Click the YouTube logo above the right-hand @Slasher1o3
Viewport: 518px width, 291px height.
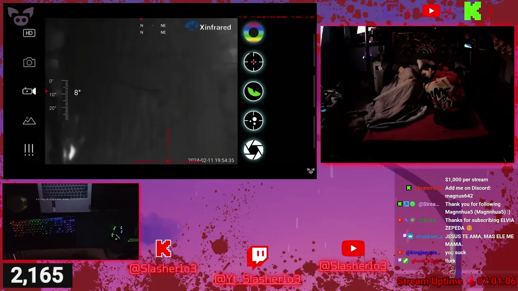pyautogui.click(x=353, y=249)
